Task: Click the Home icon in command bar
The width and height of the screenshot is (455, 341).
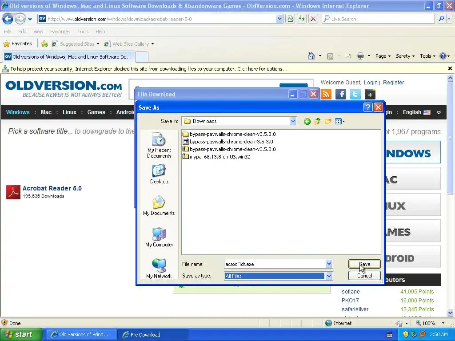Action: (311, 56)
